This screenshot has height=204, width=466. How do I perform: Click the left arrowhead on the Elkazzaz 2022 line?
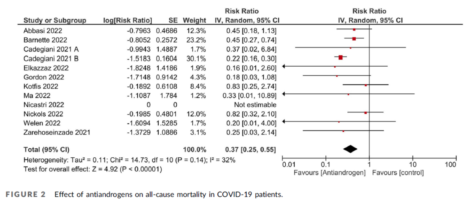pos(284,67)
